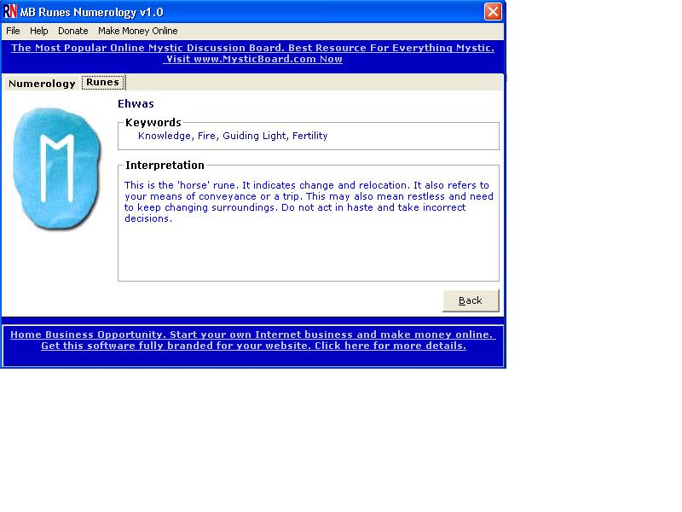The width and height of the screenshot is (682, 512).
Task: Click the Interpretation group box label
Action: pyautogui.click(x=165, y=166)
